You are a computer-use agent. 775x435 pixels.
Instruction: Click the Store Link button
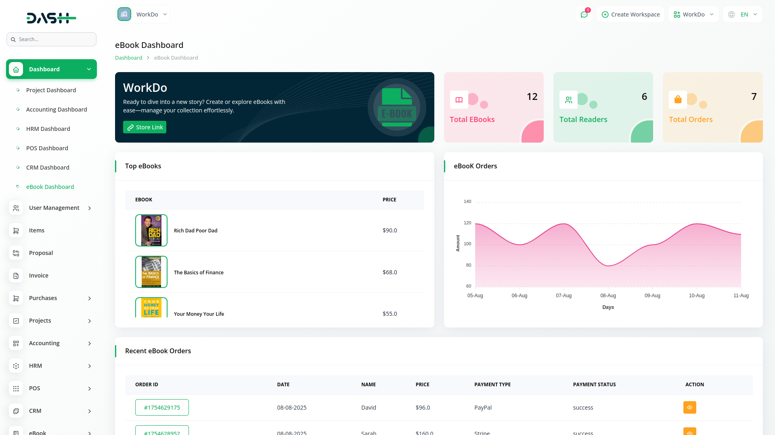[145, 127]
